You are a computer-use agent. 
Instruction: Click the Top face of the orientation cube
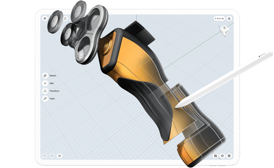click(224, 28)
